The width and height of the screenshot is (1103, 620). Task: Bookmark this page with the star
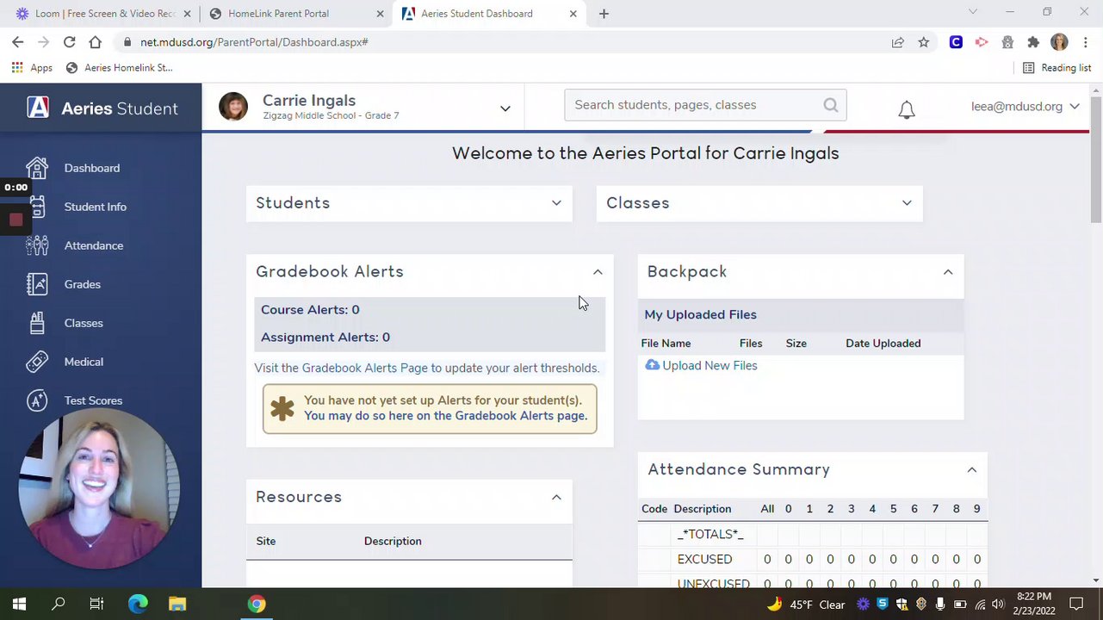(923, 41)
